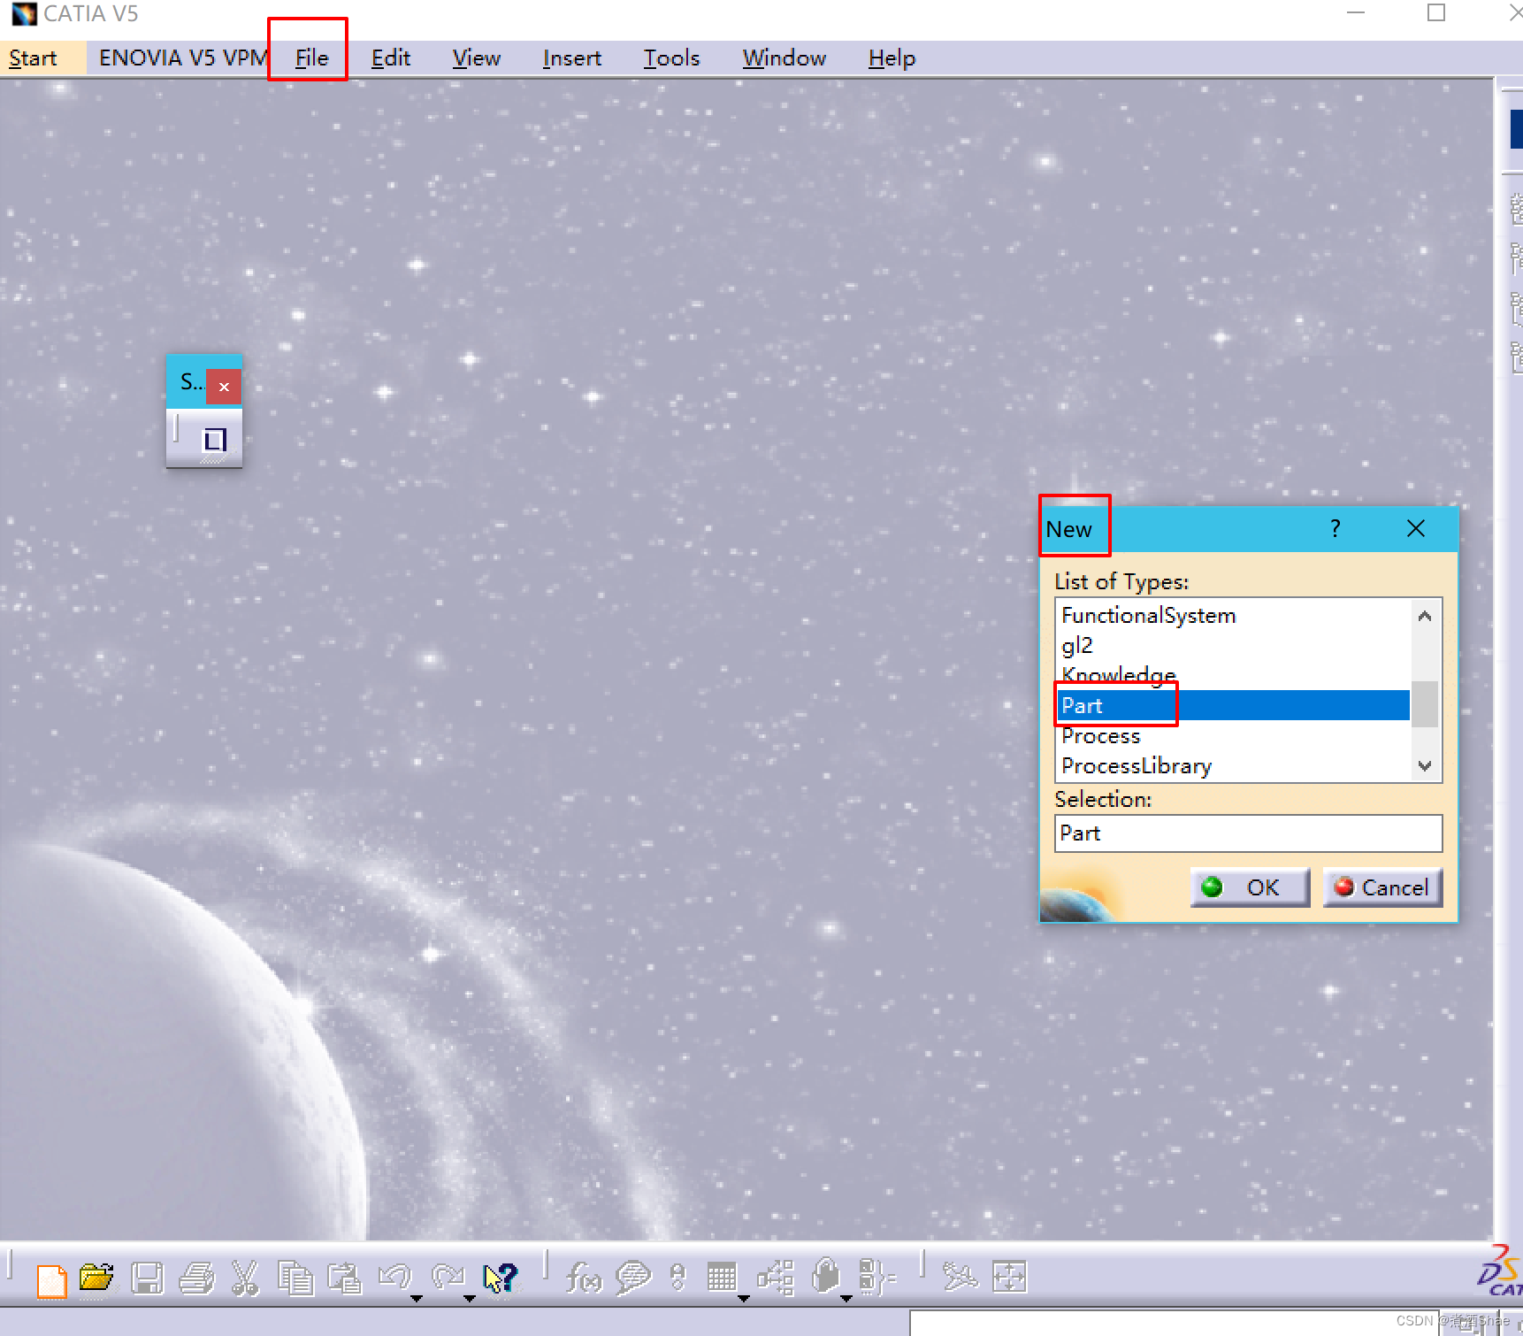1523x1336 pixels.
Task: Open the Tools menu
Action: (x=671, y=58)
